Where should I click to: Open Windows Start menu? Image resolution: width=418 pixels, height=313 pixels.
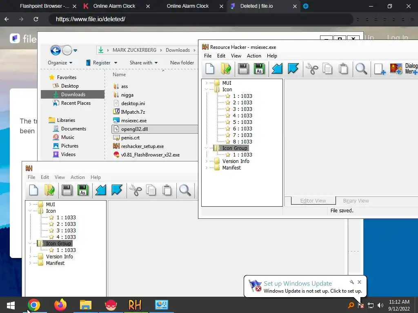pos(11,305)
